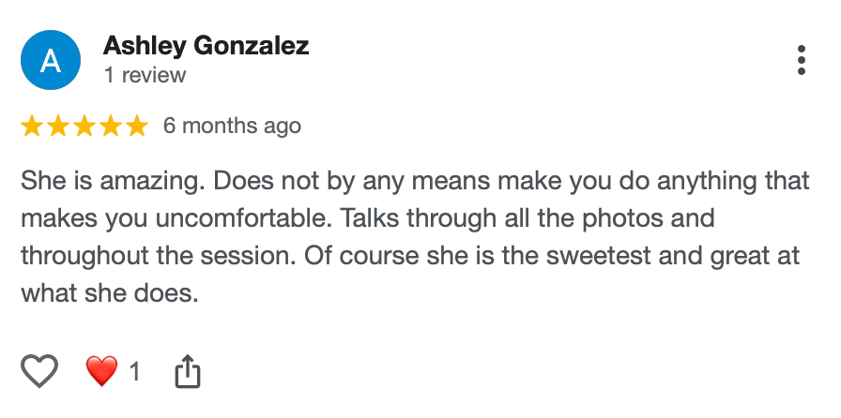Screen dimensions: 841x418
Task: Click the fourth gold star
Action: coord(111,126)
